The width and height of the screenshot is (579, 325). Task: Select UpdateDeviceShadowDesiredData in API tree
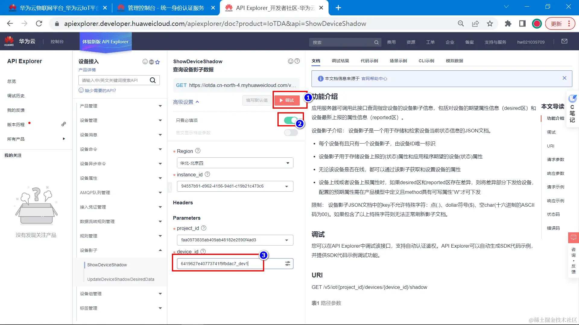(121, 279)
